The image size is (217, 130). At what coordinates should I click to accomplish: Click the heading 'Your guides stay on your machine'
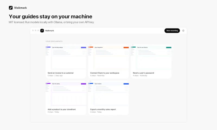click(50, 17)
